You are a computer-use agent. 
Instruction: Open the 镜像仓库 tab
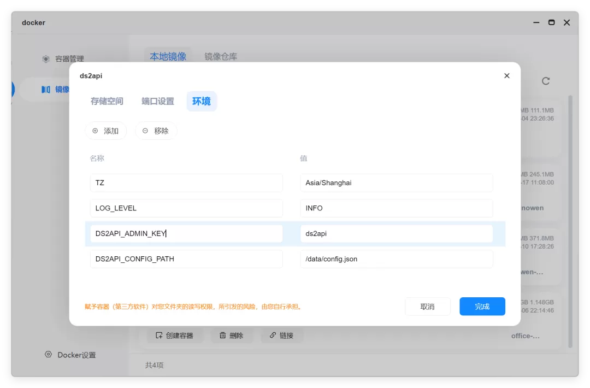click(221, 56)
